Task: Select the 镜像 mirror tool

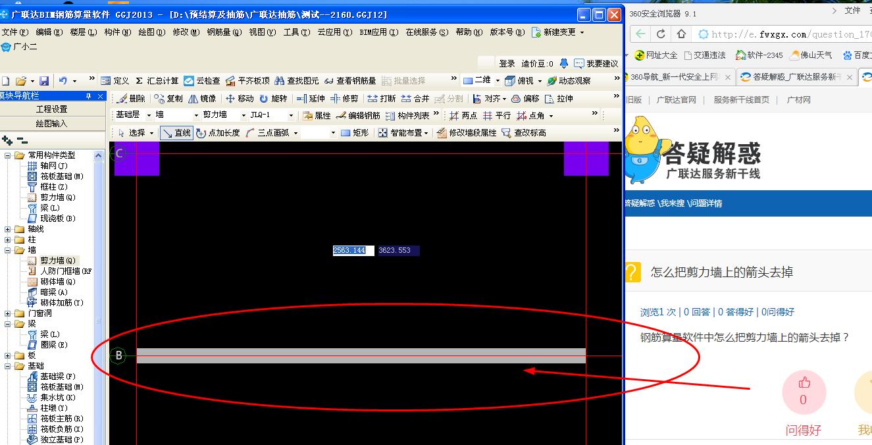Action: click(202, 99)
